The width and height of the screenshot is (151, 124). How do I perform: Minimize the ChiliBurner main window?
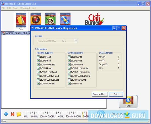139,4
